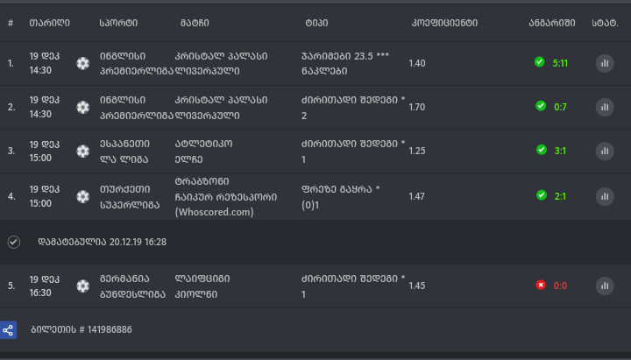This screenshot has height=360, width=631.
Task: Click the circled checkmark beside added date
Action: pyautogui.click(x=13, y=242)
